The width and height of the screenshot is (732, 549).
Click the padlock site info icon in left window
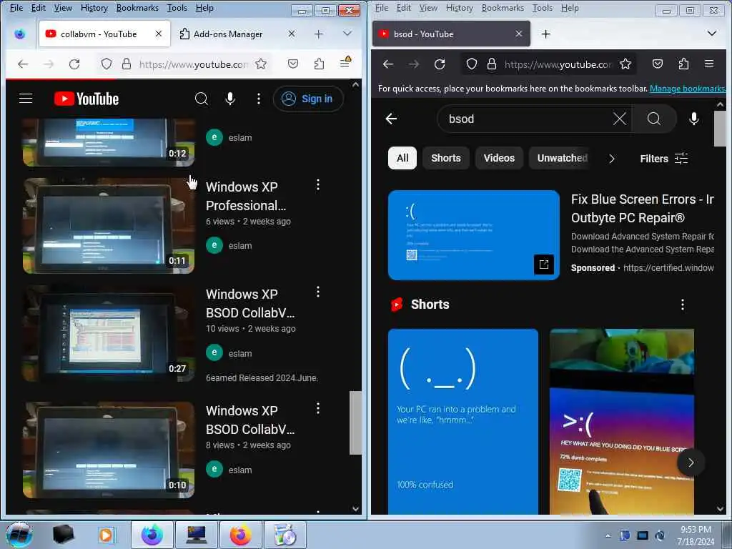[x=126, y=64]
